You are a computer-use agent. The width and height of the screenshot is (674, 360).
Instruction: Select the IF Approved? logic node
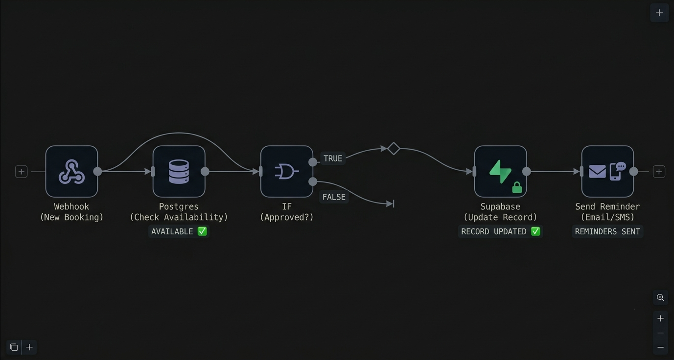[286, 172]
